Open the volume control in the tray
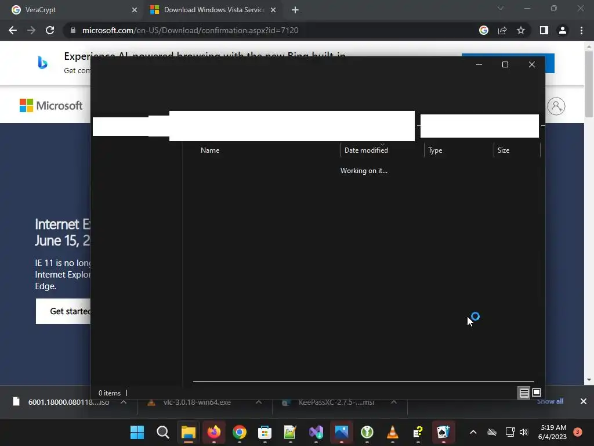 coord(524,432)
